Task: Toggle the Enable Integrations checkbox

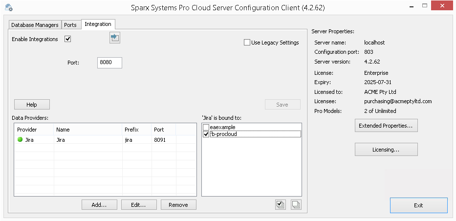Action: pos(68,39)
